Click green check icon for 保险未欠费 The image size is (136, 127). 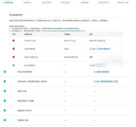coord(5,91)
